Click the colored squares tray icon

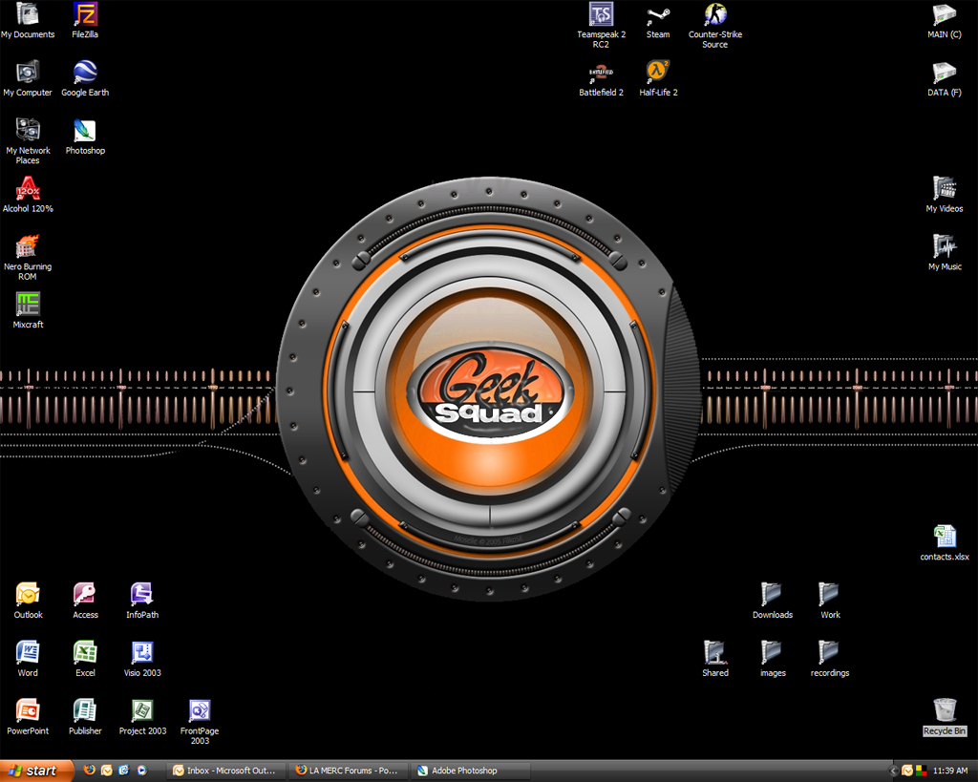click(922, 771)
